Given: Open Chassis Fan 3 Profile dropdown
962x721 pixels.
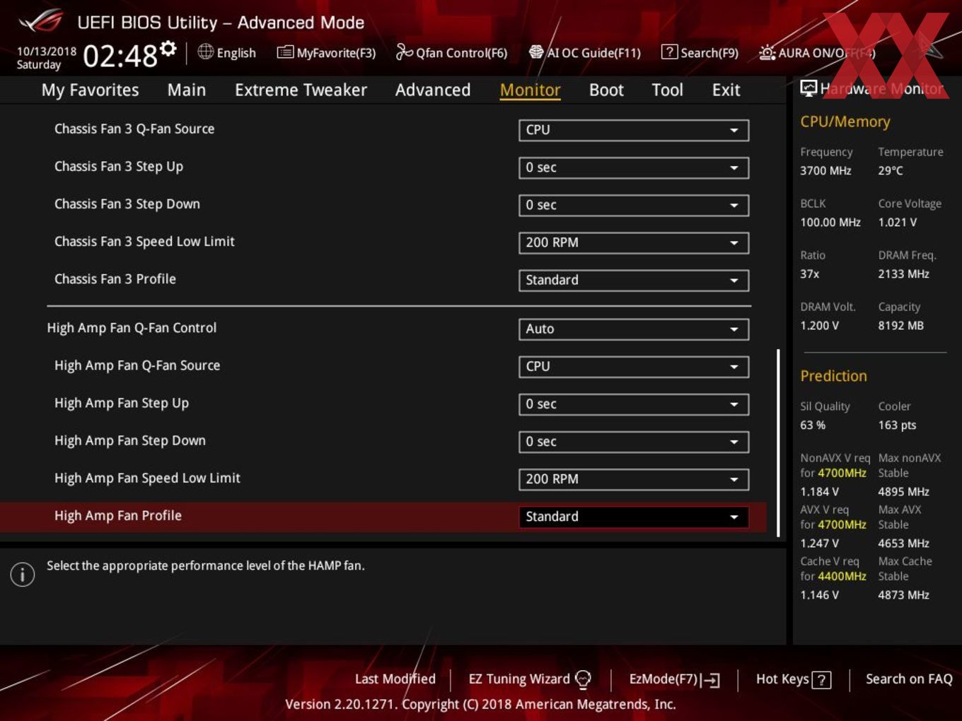Looking at the screenshot, I should point(634,280).
